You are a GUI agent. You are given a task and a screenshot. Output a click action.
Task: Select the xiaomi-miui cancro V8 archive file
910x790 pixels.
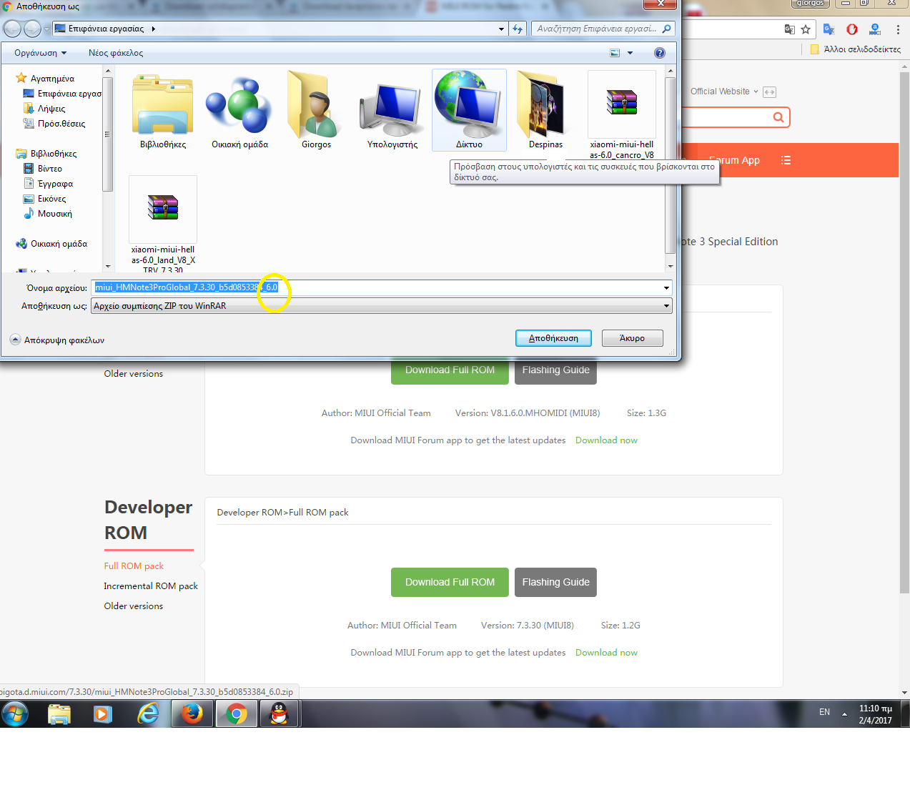[622, 114]
